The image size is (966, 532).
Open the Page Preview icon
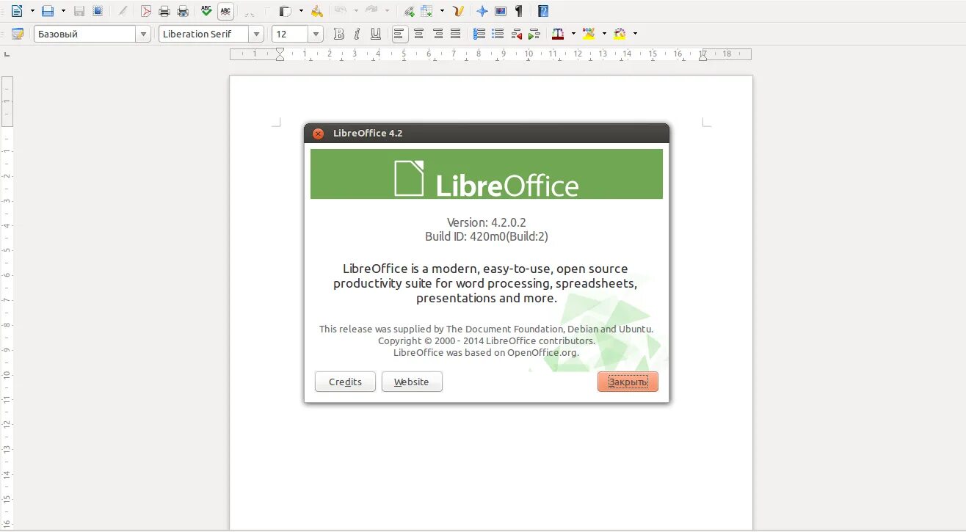[x=183, y=11]
